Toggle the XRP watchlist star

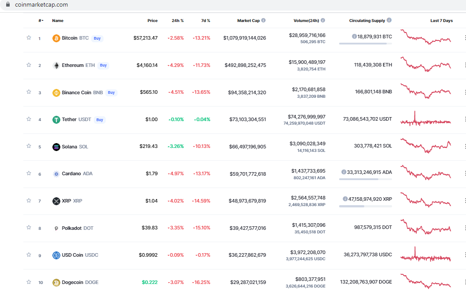29,200
